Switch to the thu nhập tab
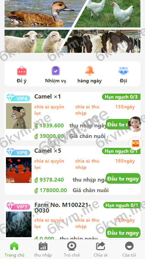The height and width of the screenshot is (259, 145). coord(43,249)
